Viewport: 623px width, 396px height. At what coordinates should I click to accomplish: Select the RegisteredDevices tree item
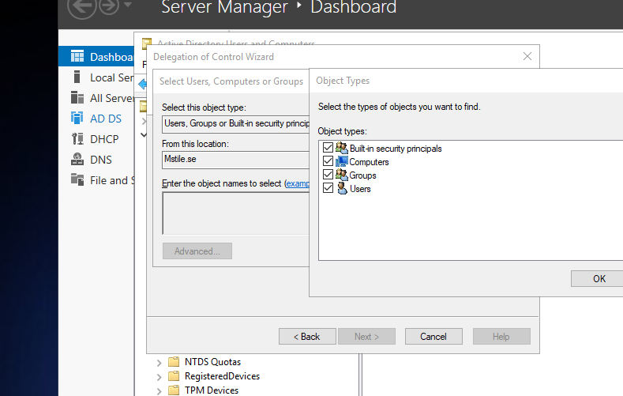pos(222,376)
